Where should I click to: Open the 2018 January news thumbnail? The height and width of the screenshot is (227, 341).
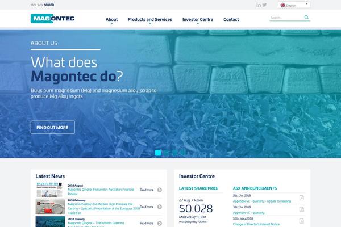(50, 221)
